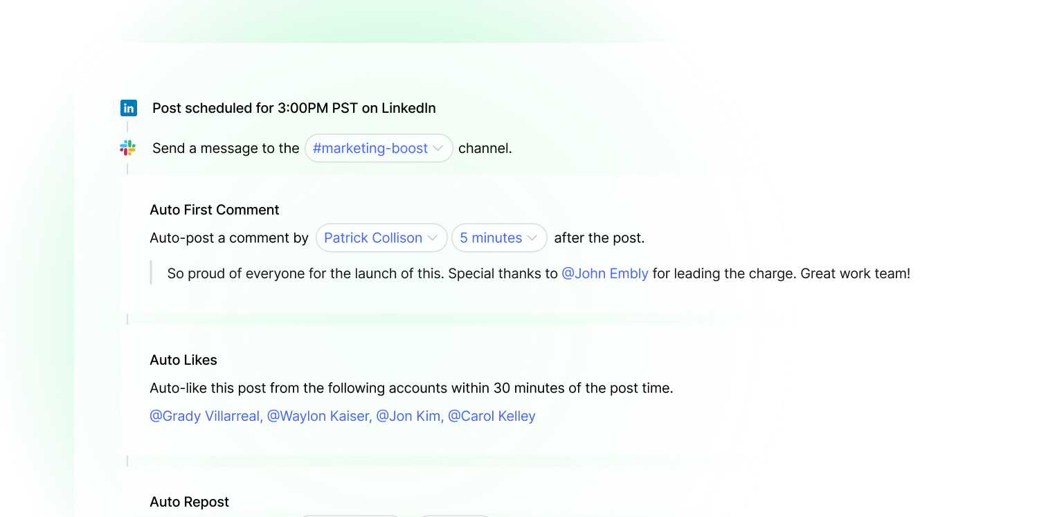
Task: Select the Auto First Comment heading
Action: (215, 210)
